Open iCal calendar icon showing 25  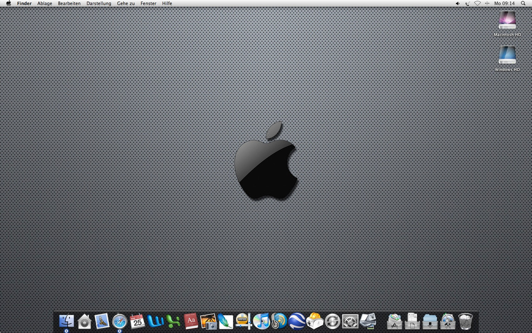(x=137, y=321)
